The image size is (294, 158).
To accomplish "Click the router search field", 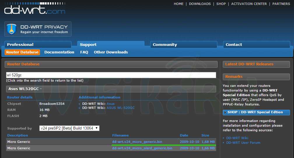I will (111, 75).
